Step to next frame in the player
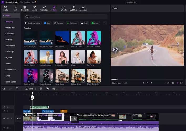This screenshot has width=186, height=131. [x=151, y=83]
